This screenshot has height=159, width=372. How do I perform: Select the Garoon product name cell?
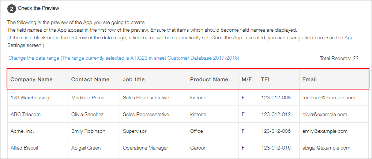199,148
